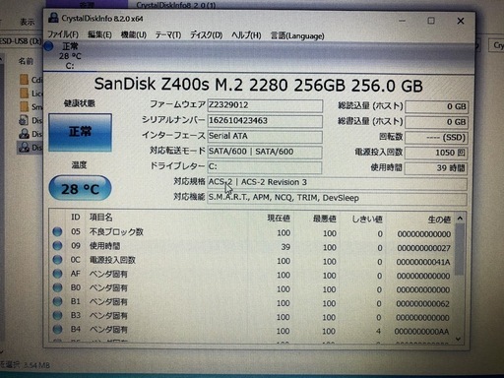The width and height of the screenshot is (504, 378).
Task: Open the 編集(E) menu
Action: click(x=99, y=34)
